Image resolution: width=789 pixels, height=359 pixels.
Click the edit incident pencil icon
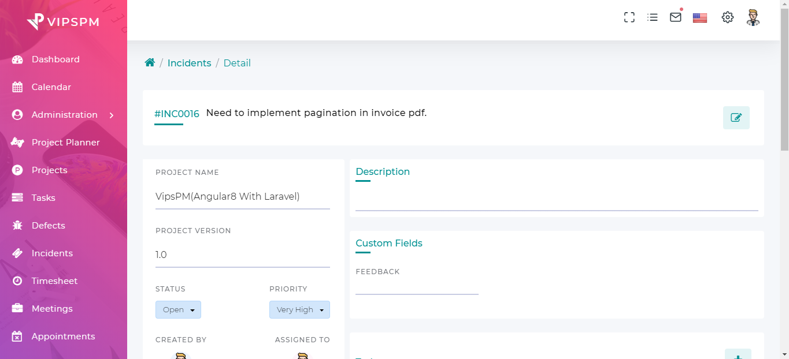tap(736, 118)
